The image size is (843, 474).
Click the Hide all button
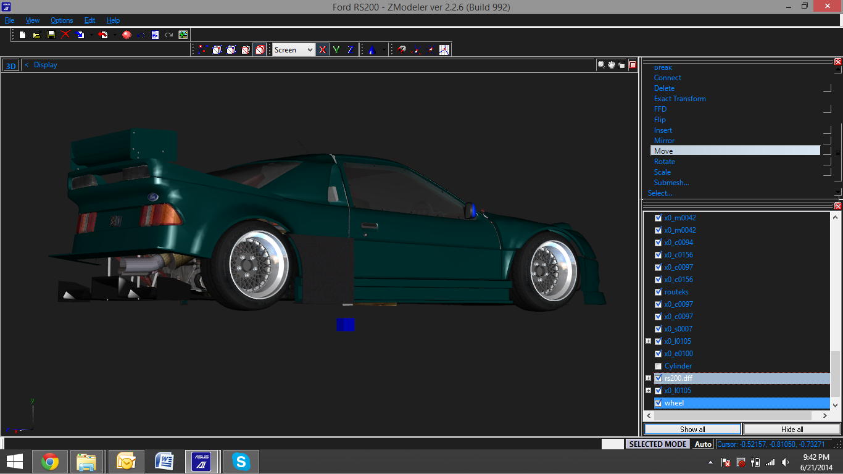(x=792, y=429)
